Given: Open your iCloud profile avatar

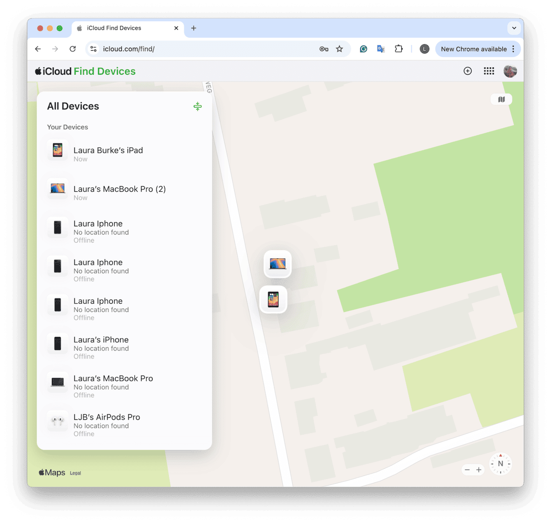Looking at the screenshot, I should (x=510, y=71).
